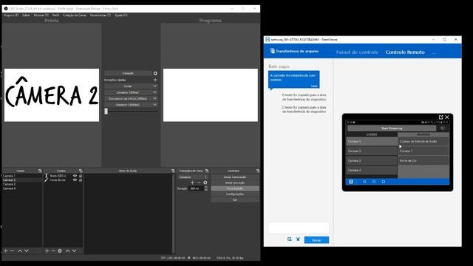Undock the scene transitions panel header icon
The height and width of the screenshot is (266, 473).
(207, 171)
